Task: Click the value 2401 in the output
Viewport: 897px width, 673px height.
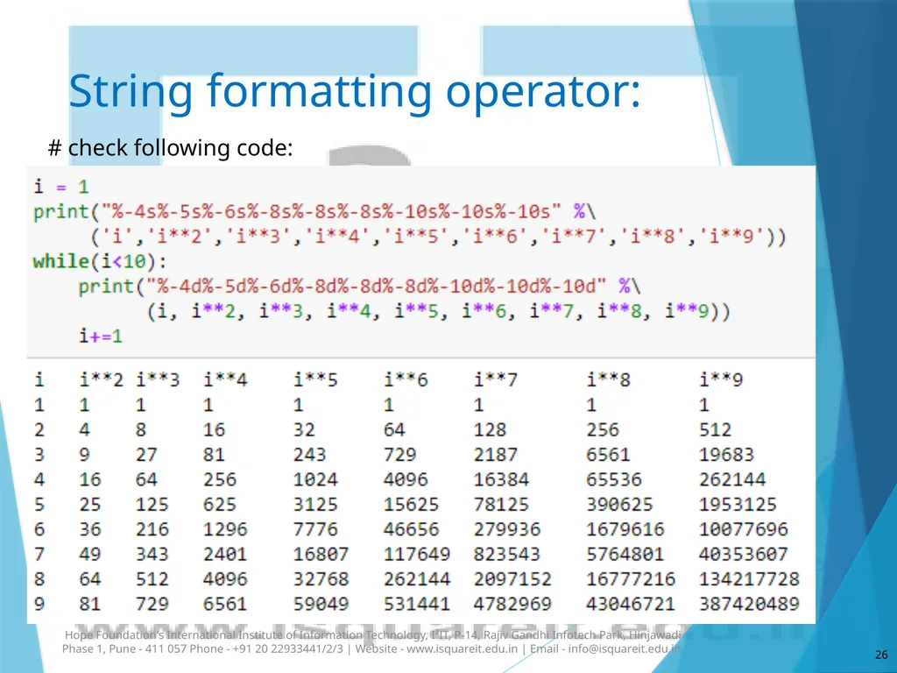Action: [225, 554]
